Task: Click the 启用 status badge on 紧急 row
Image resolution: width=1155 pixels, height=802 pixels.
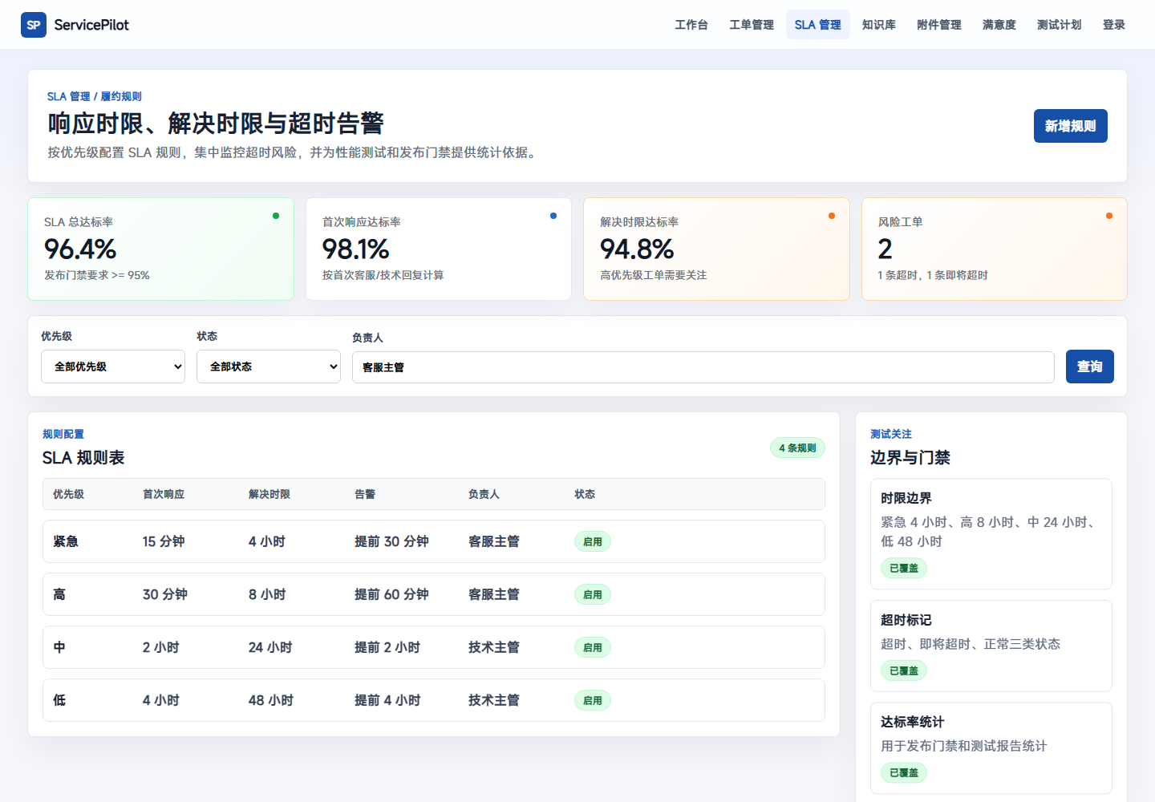Action: tap(593, 541)
